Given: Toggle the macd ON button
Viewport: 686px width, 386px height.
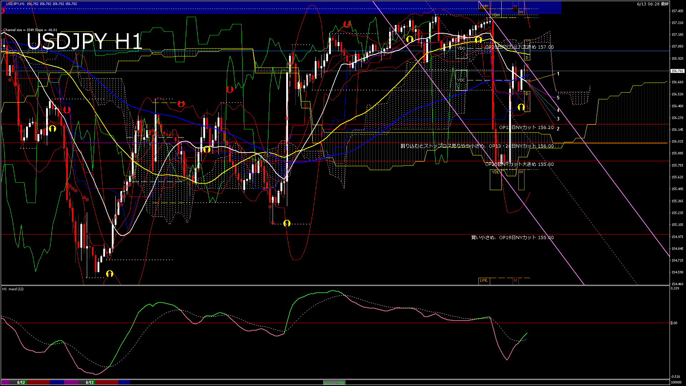Looking at the screenshot, I should point(334,383).
